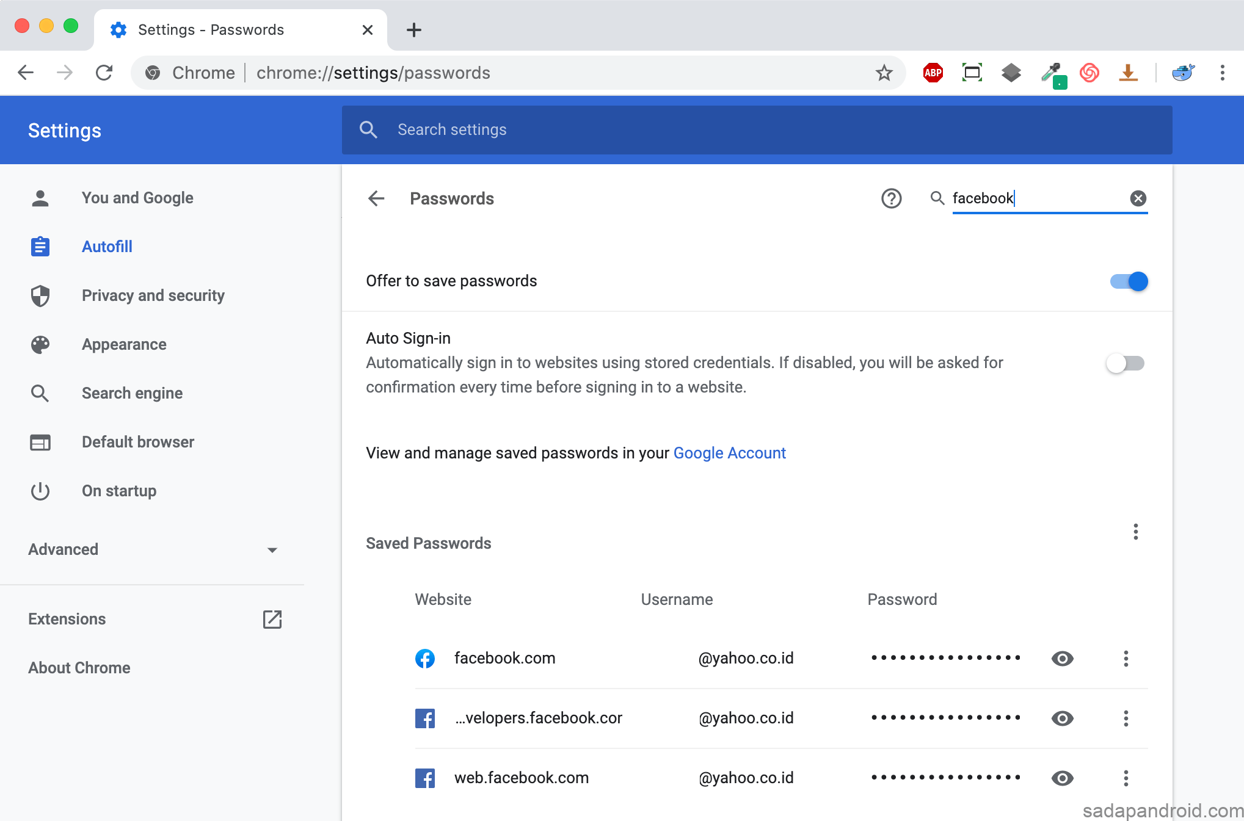1244x821 pixels.
Task: Enable the Auto Sign-in toggle
Action: click(x=1126, y=364)
